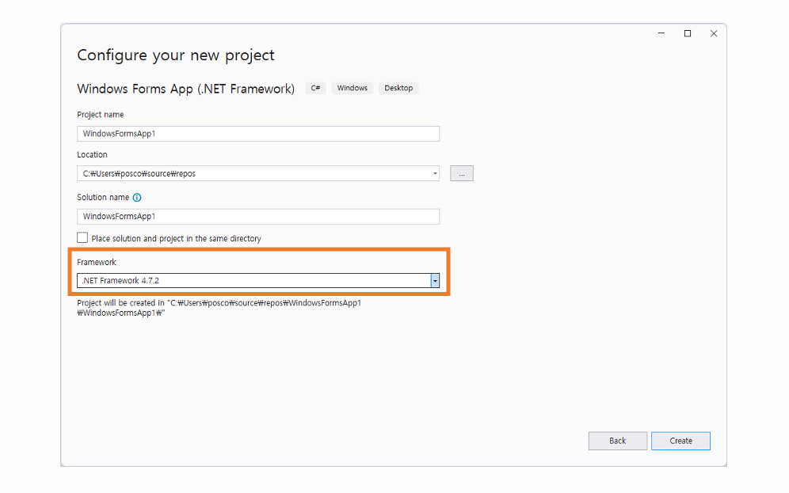Click the Windows tag

pos(353,88)
